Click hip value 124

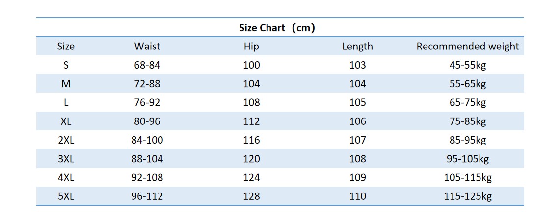click(x=251, y=177)
